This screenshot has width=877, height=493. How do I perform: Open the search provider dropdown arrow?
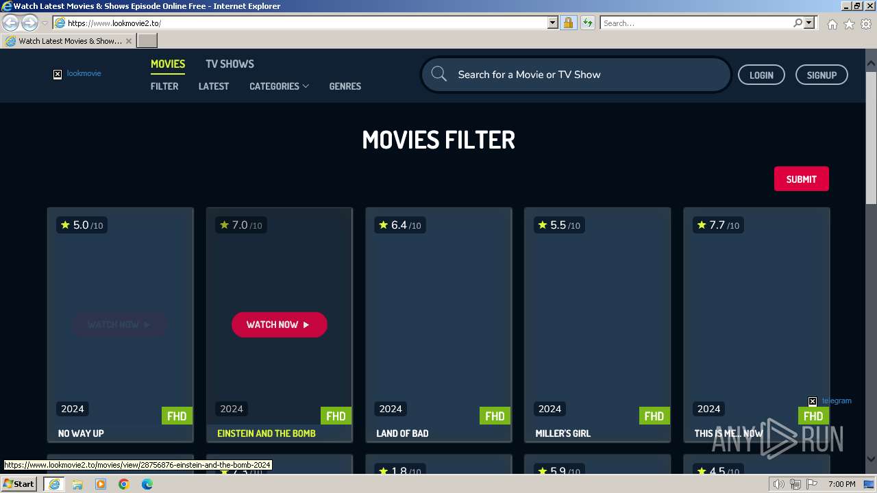click(x=809, y=23)
